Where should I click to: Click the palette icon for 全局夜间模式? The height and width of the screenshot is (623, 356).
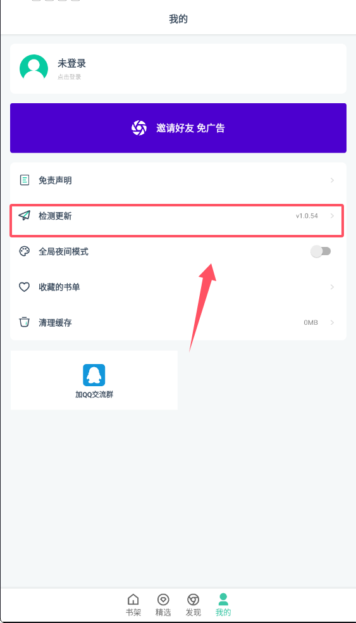24,251
